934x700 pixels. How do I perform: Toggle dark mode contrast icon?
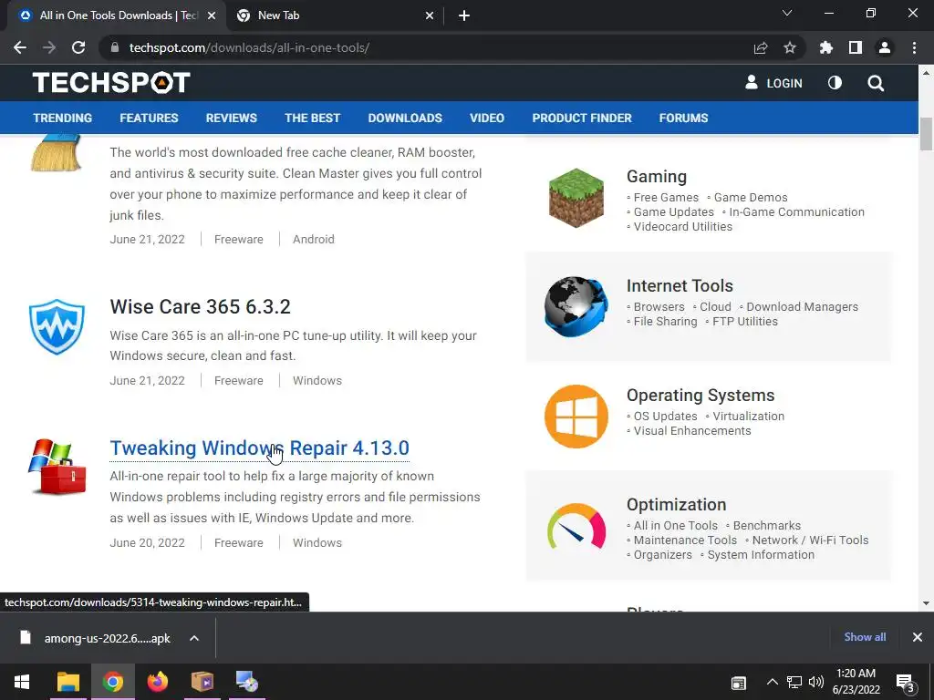[x=835, y=83]
